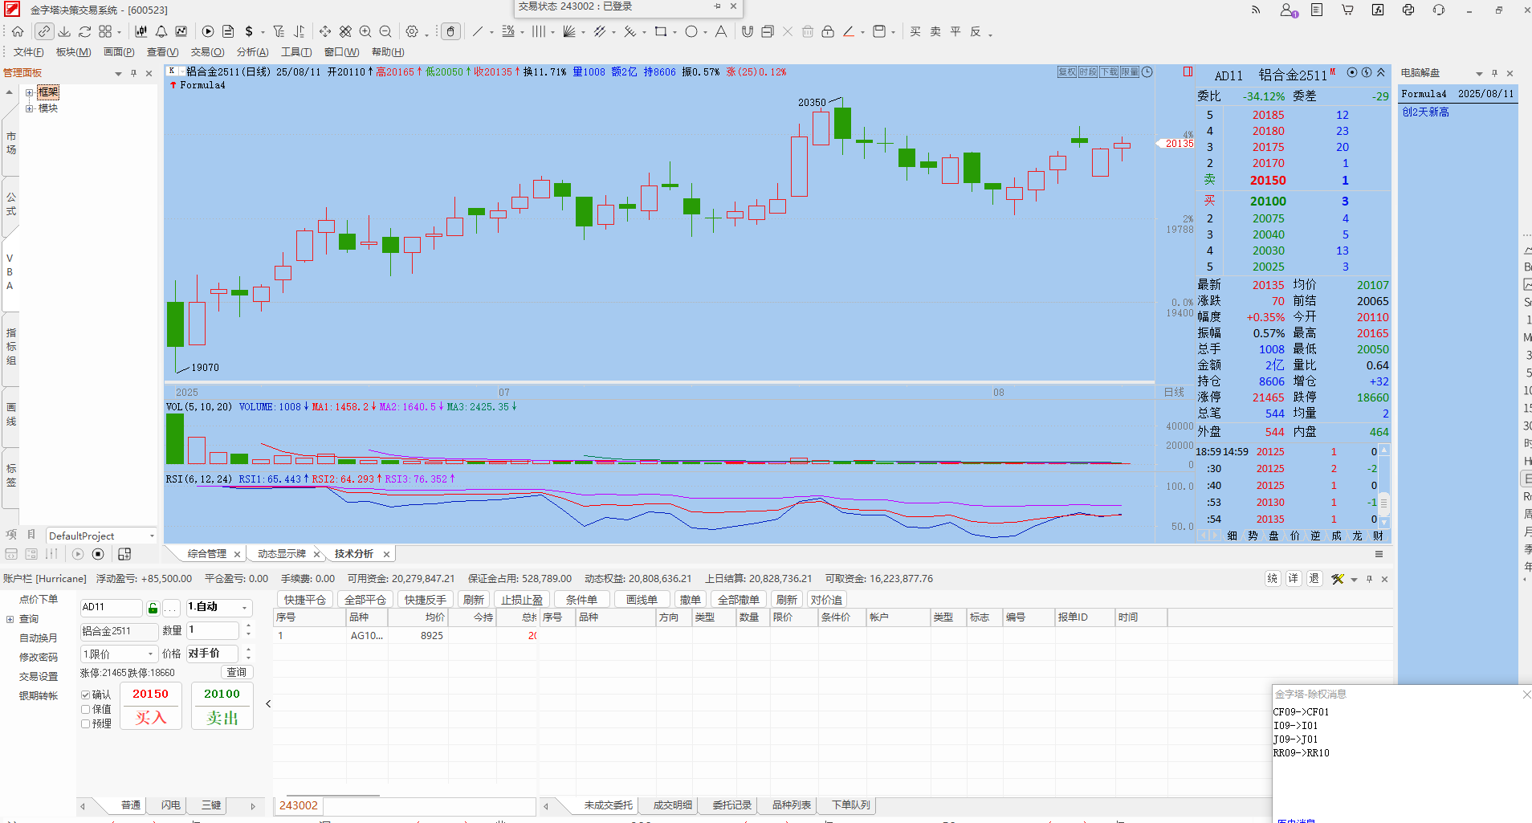Click the zoom in magnifier icon
1532x823 pixels.
coord(365,31)
